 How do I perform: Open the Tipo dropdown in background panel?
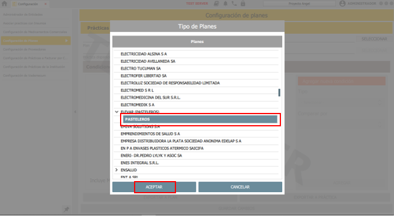point(342,102)
